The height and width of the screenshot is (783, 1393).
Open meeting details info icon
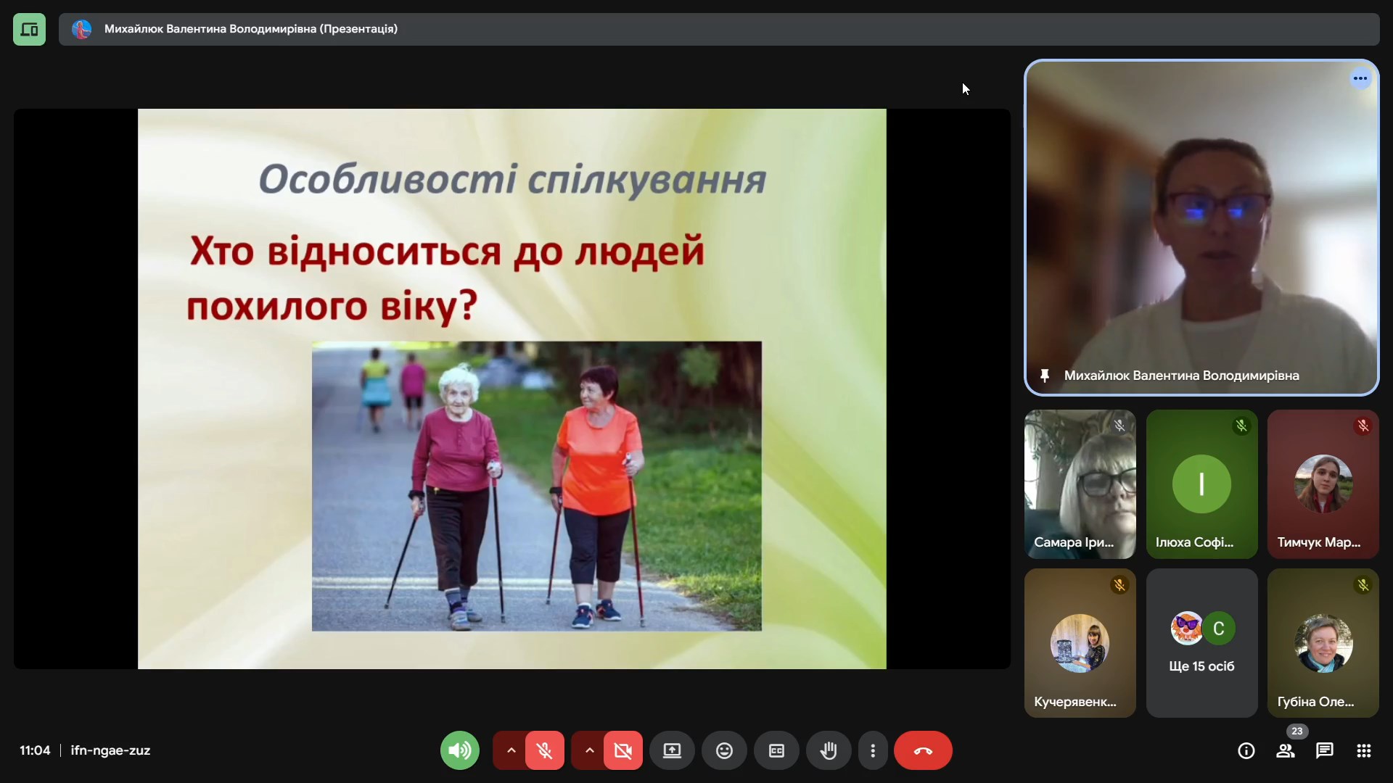coord(1246,751)
